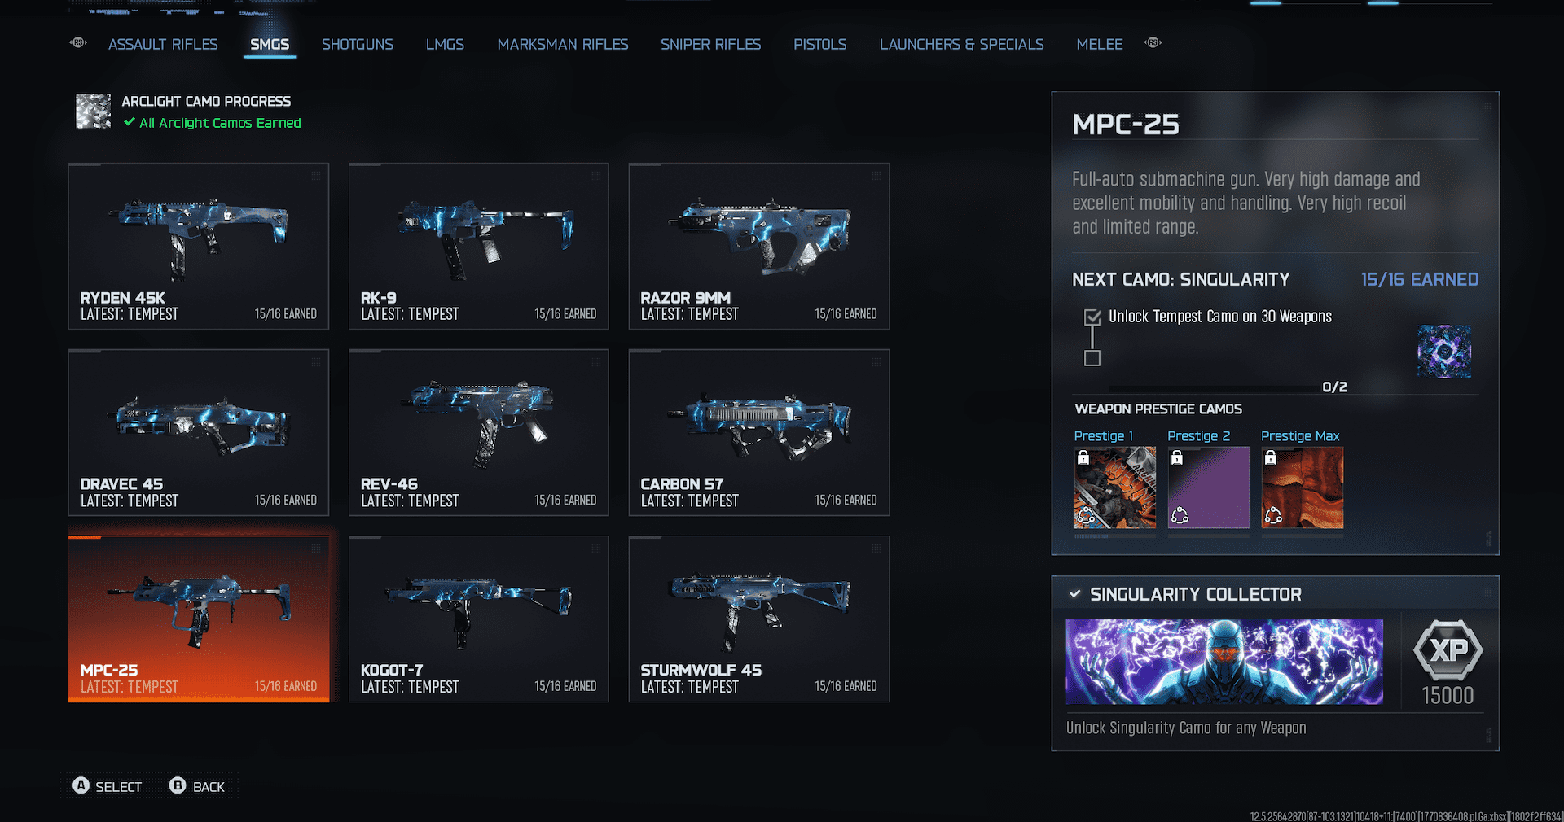This screenshot has width=1564, height=822.
Task: Click the Arclight camo progress icon
Action: (x=93, y=111)
